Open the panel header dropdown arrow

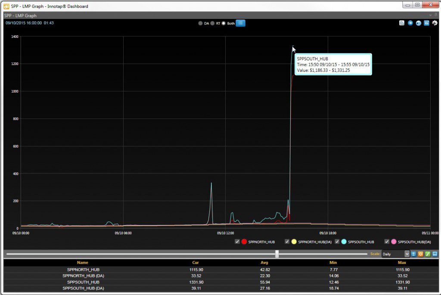430,15
